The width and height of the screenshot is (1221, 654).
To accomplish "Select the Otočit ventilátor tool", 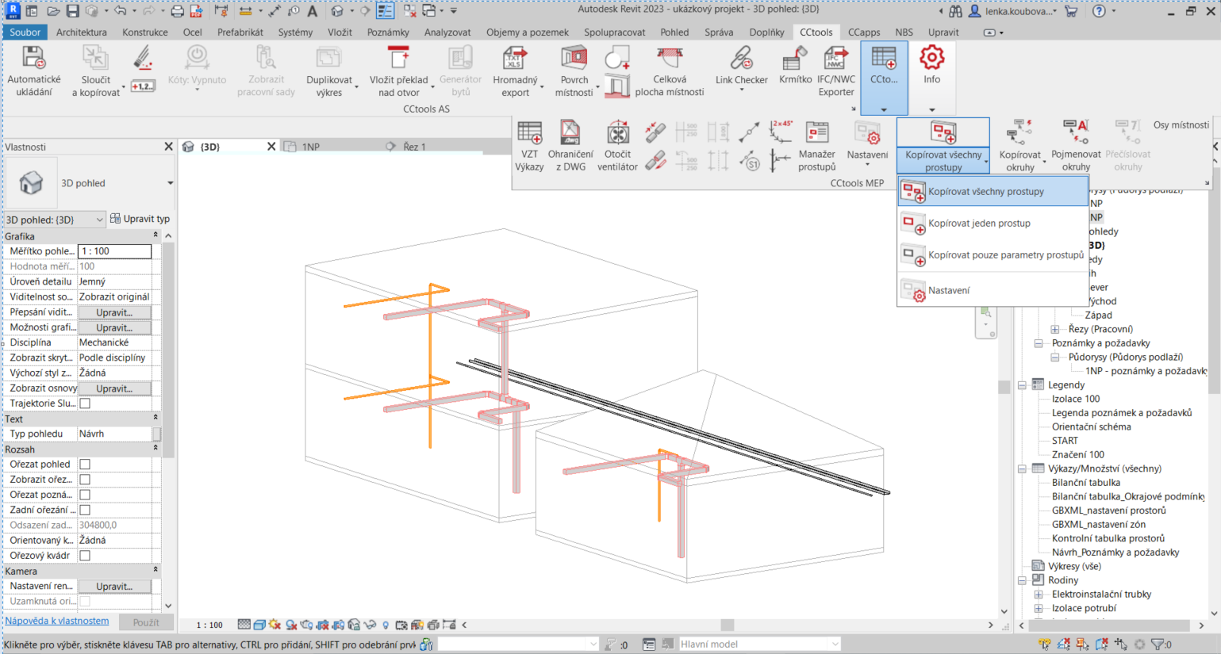I will coord(617,145).
